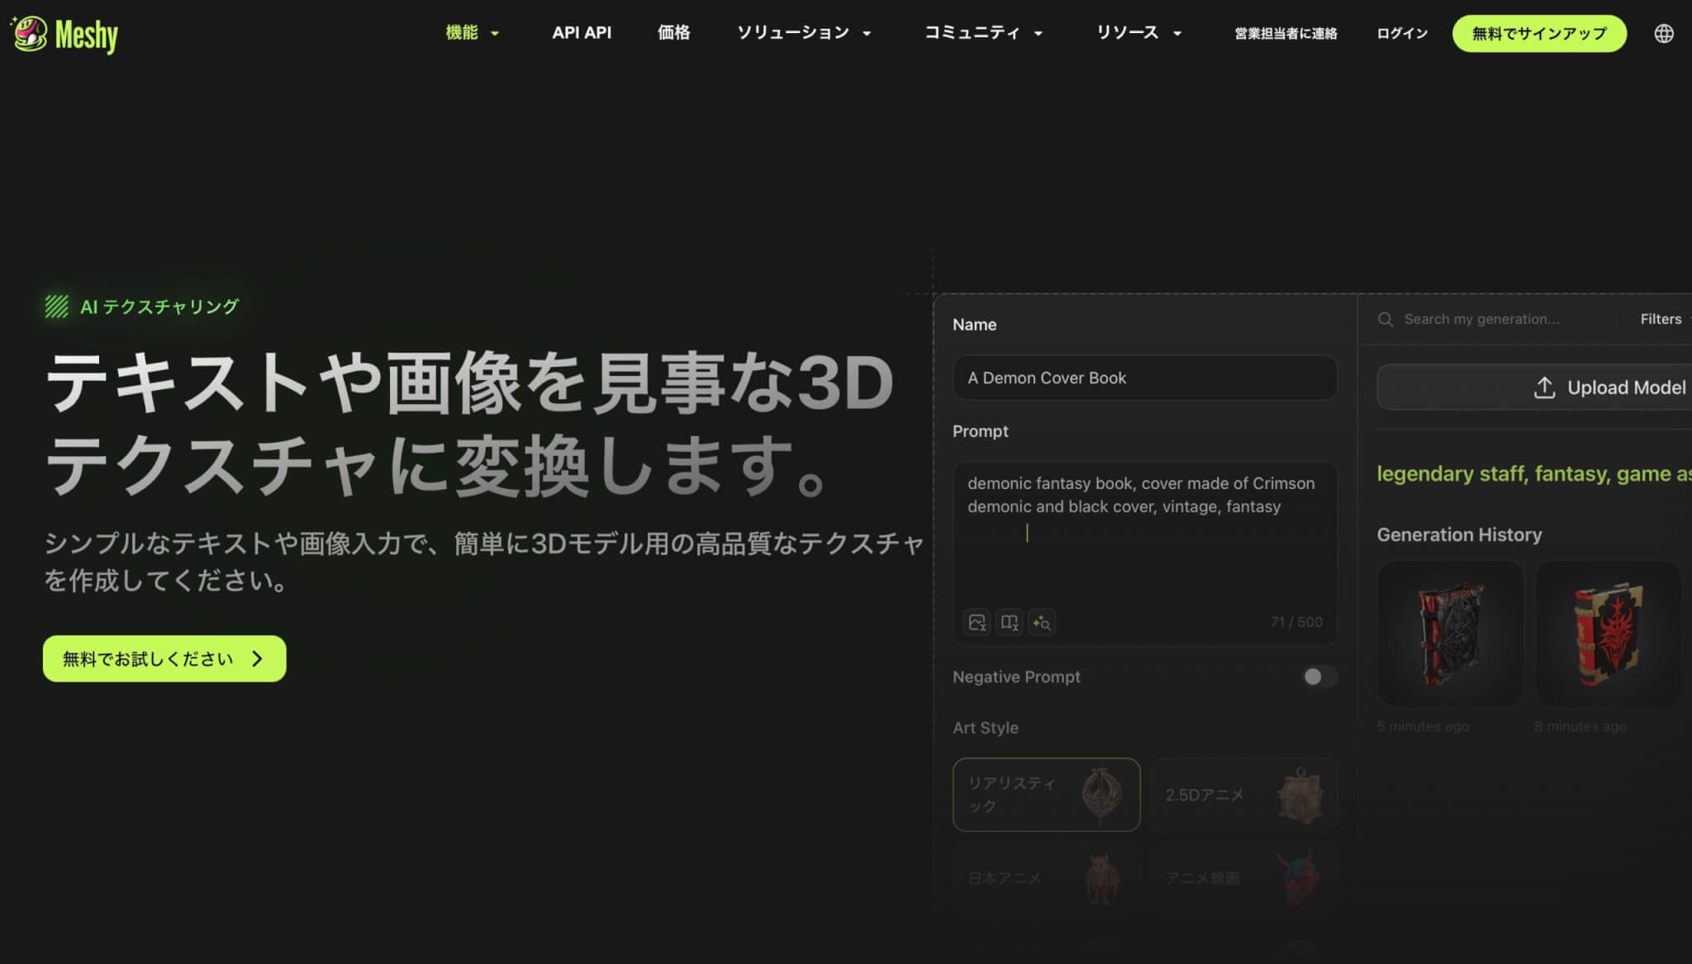Open the 価格 menu item
The height and width of the screenshot is (964, 1692).
point(673,33)
